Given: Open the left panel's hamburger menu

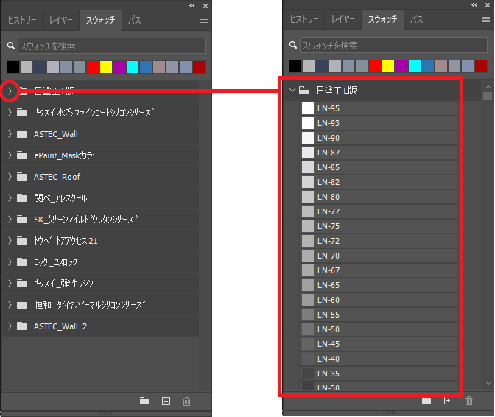Looking at the screenshot, I should 204,20.
